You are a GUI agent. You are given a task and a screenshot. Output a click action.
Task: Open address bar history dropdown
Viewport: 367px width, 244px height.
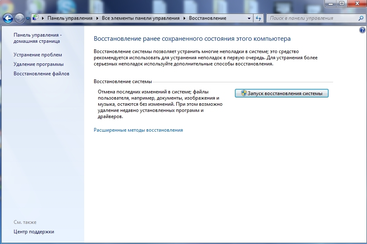click(249, 18)
